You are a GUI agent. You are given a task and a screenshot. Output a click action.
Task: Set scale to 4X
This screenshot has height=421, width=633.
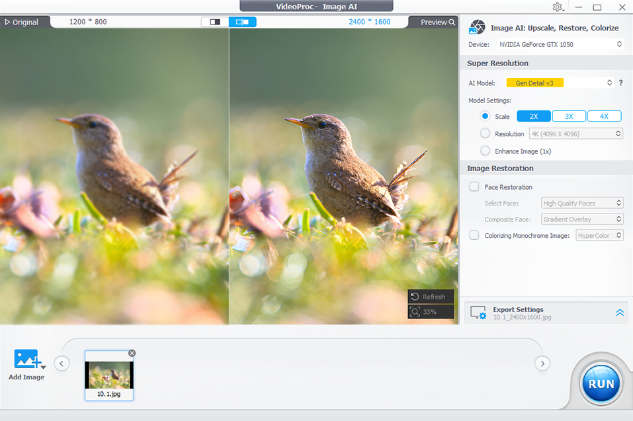click(x=604, y=116)
